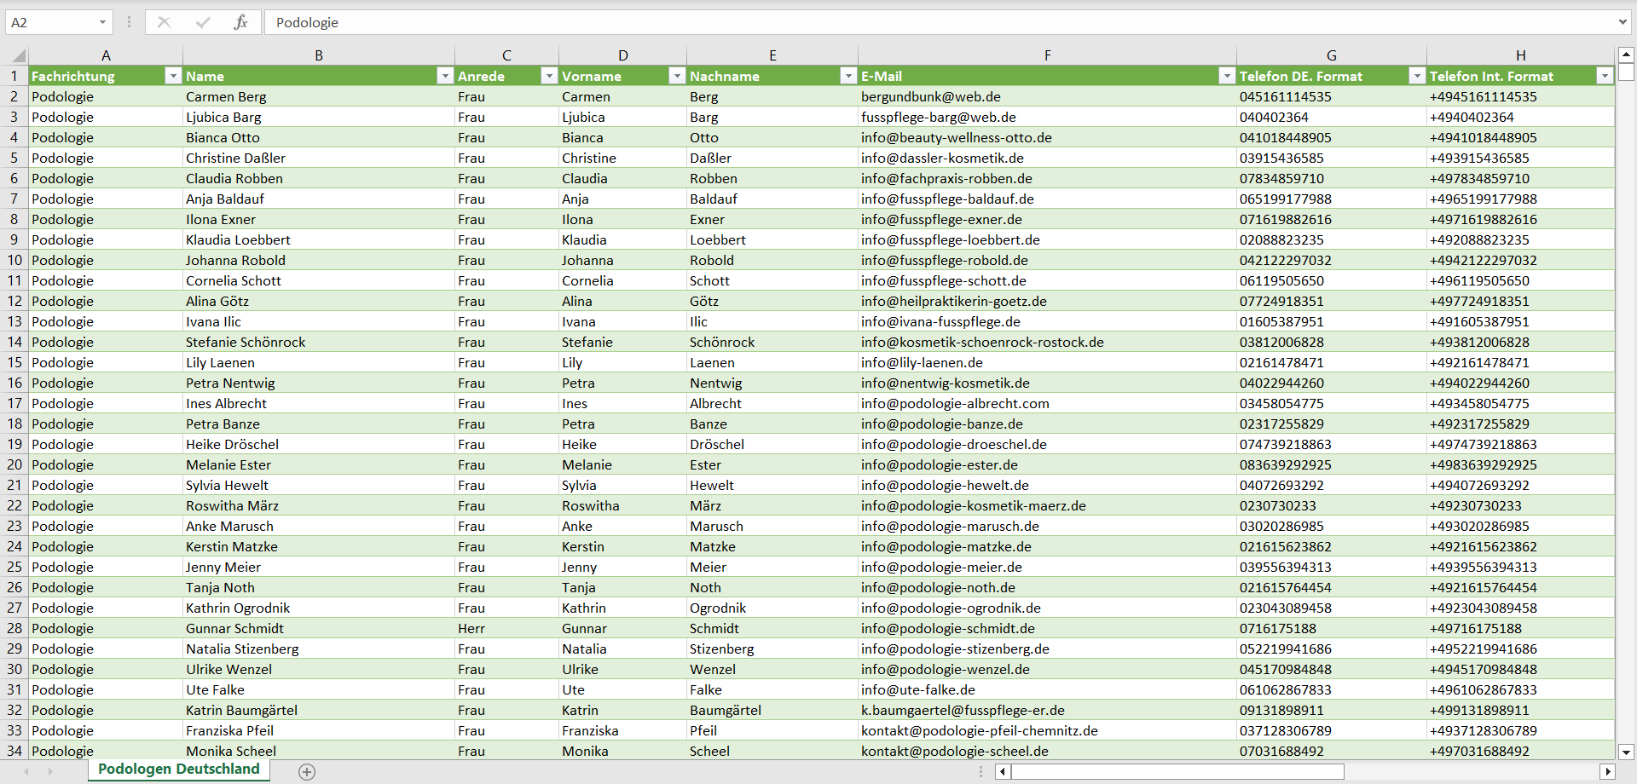Click the sheet tab bar resize handle
Screen dimensions: 1637x784
980,772
